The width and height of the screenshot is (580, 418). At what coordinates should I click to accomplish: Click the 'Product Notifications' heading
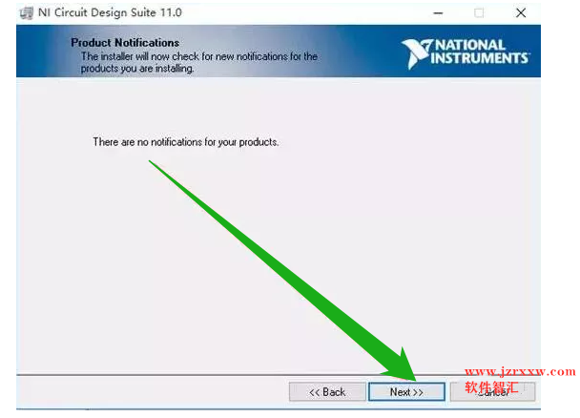click(125, 43)
